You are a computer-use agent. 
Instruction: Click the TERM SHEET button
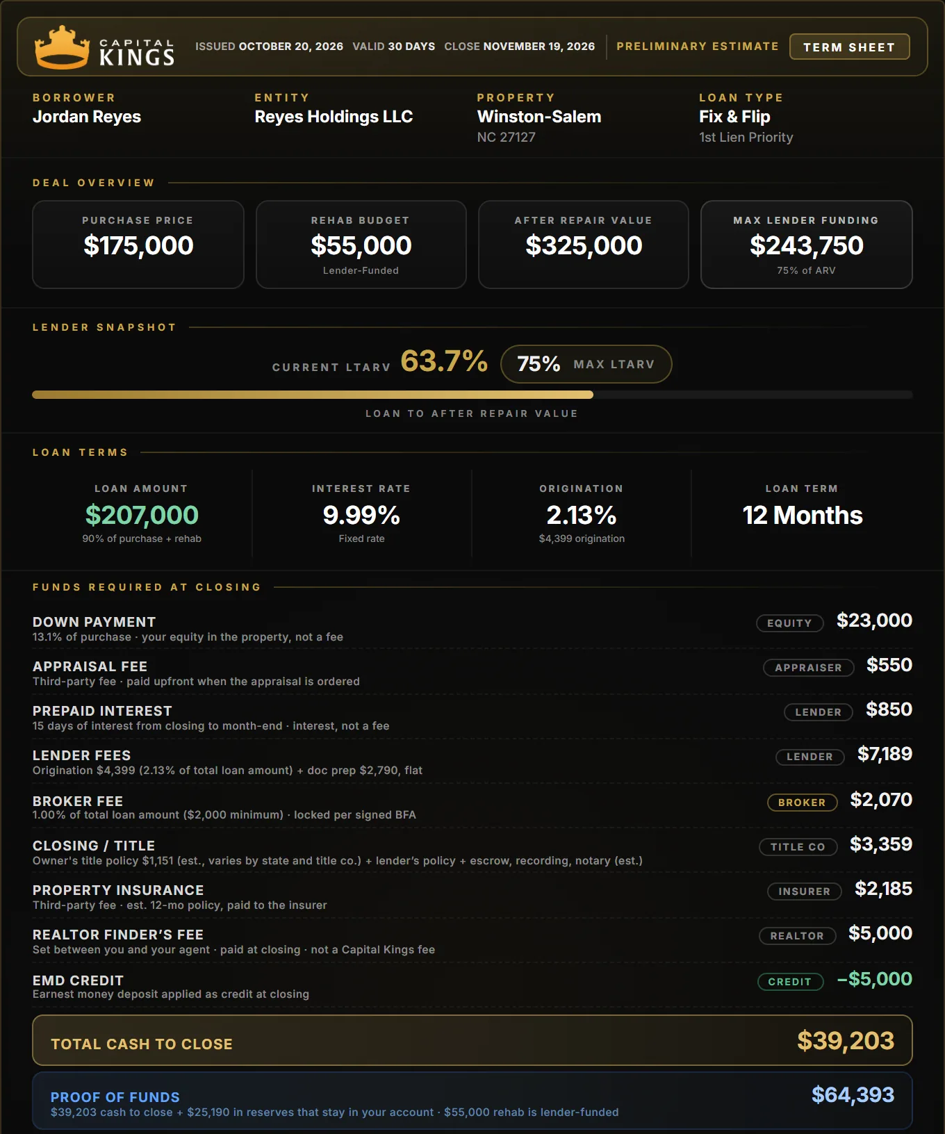point(849,47)
